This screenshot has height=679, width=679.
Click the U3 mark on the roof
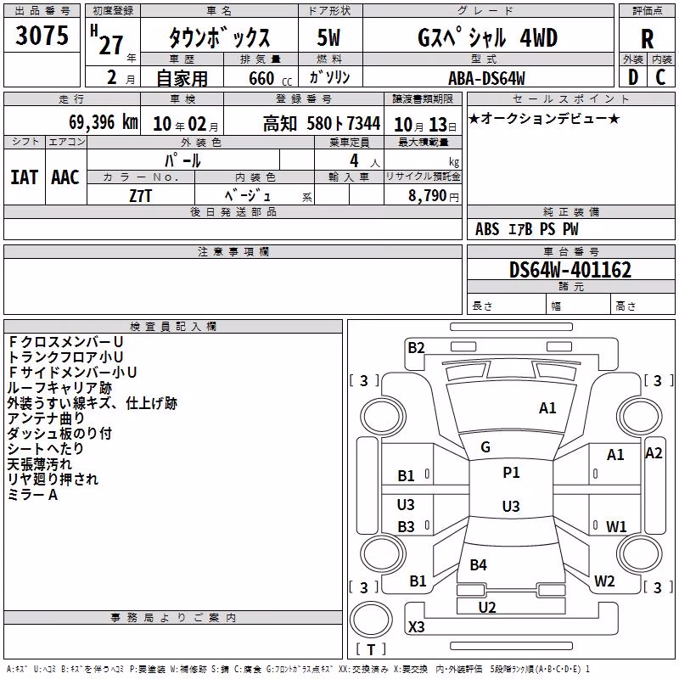(x=511, y=506)
